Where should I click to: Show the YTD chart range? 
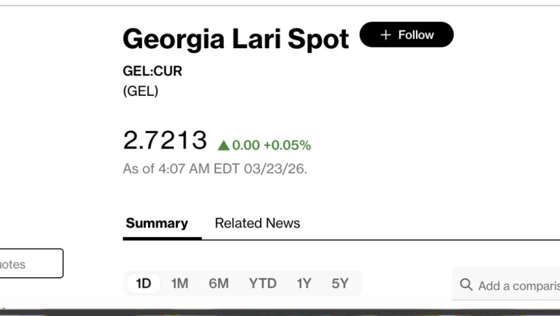tap(263, 283)
